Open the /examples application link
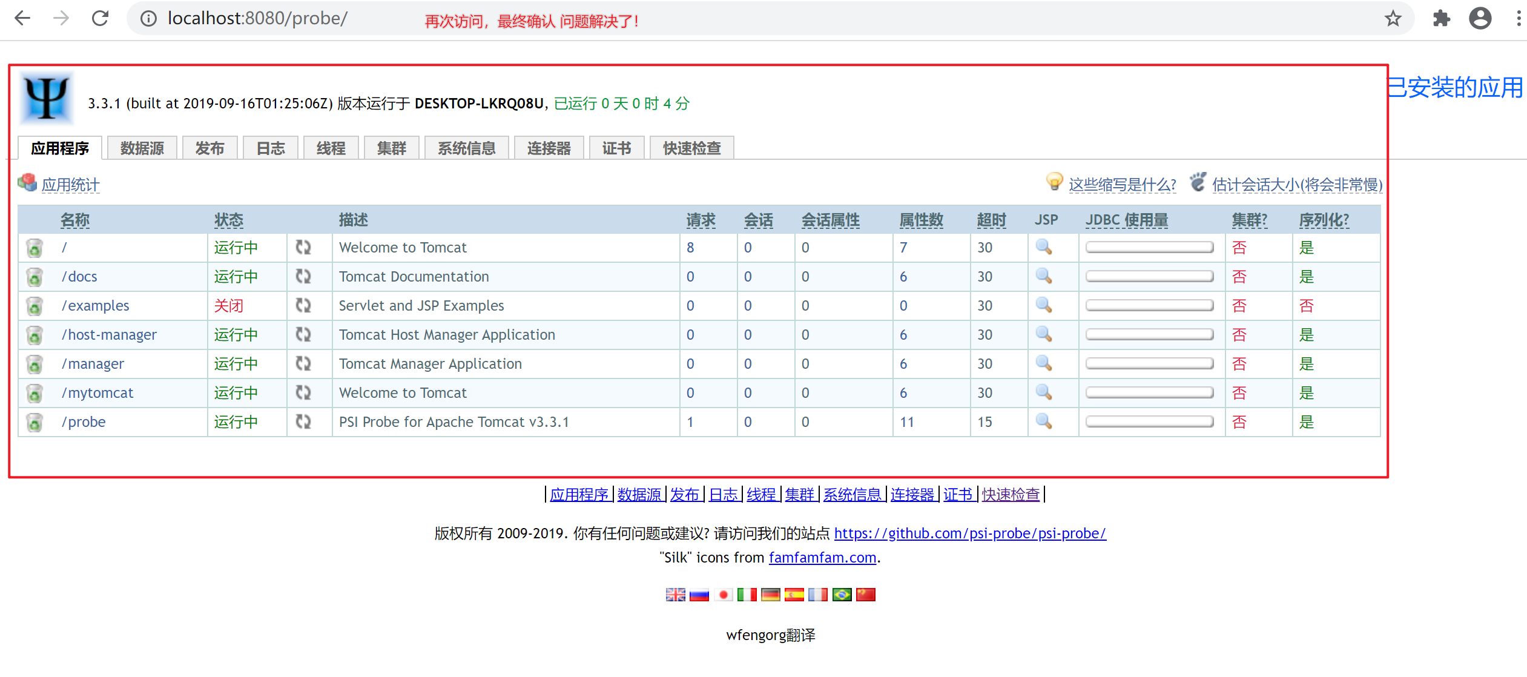 96,306
